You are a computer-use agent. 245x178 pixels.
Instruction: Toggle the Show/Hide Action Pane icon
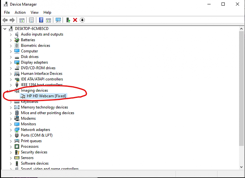tap(48, 20)
